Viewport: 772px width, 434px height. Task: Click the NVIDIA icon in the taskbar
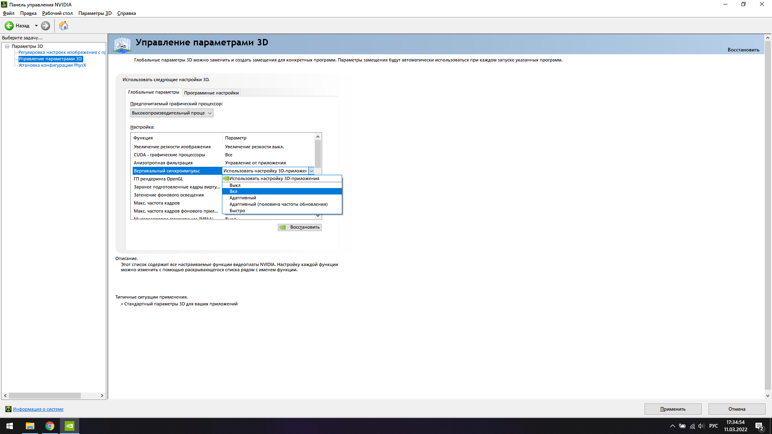70,426
